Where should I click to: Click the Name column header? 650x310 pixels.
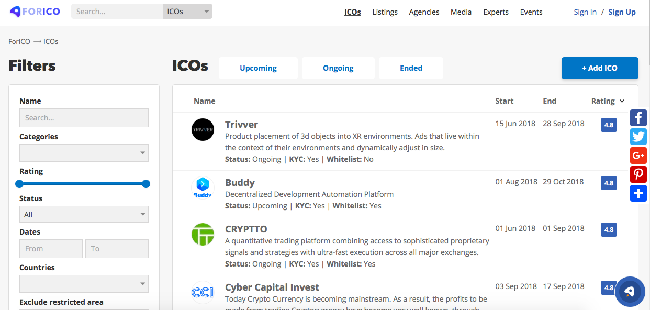tap(205, 101)
